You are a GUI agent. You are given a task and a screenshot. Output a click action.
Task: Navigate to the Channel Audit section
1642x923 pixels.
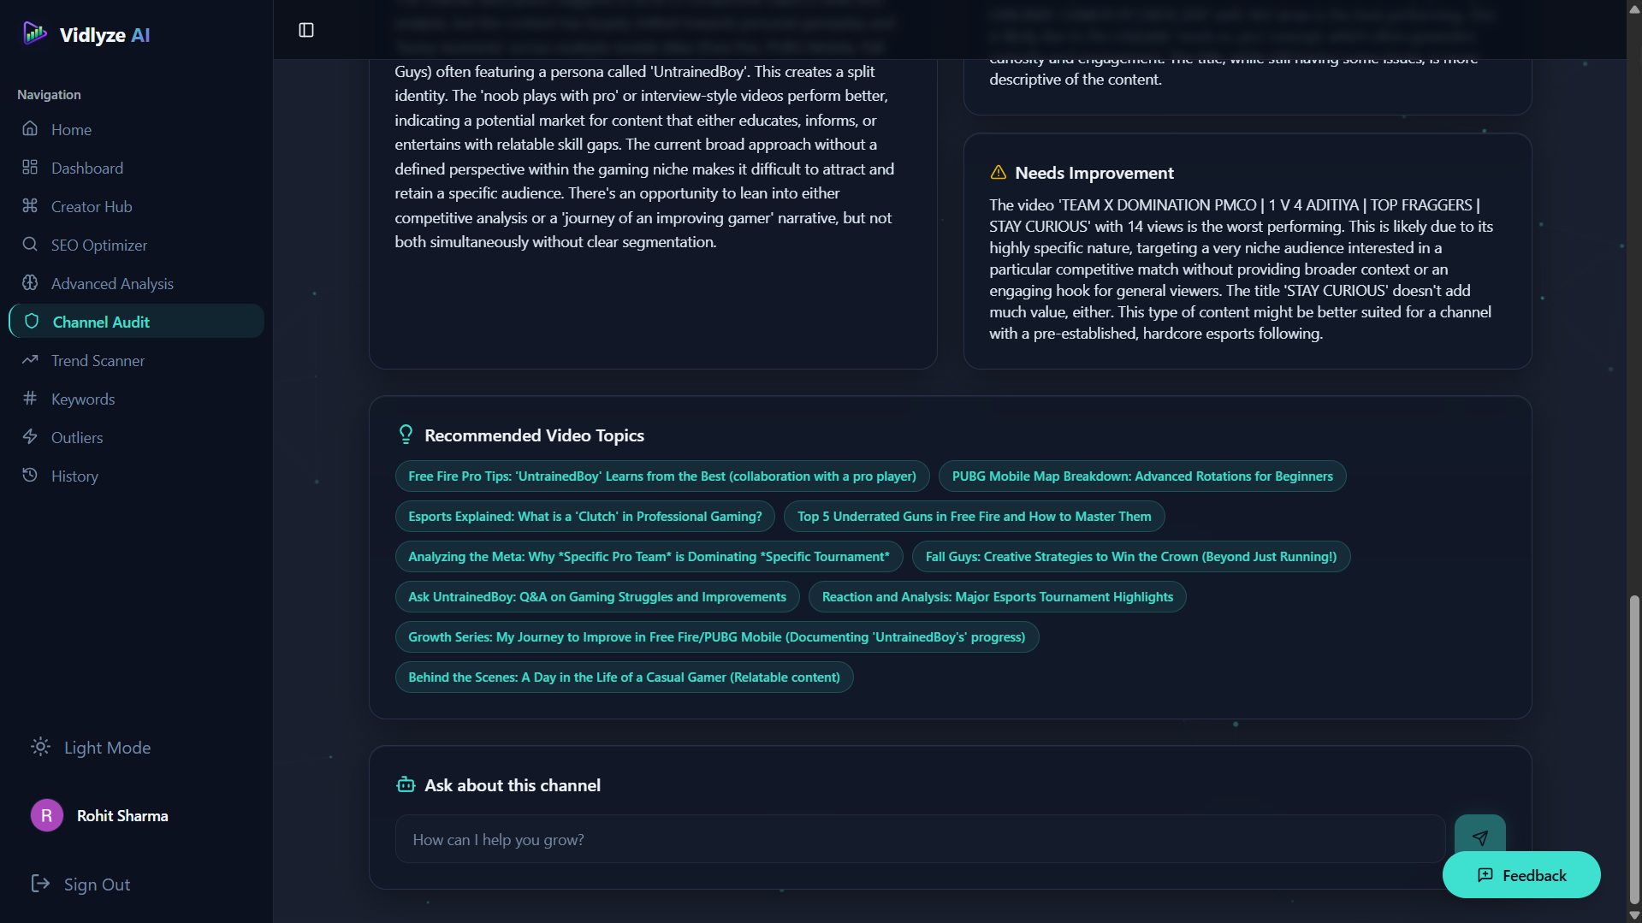click(100, 321)
